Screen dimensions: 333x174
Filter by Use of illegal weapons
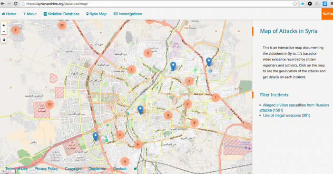point(286,116)
